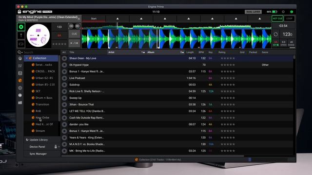Skip to next track button
The width and height of the screenshot is (312, 175).
click(78, 26)
